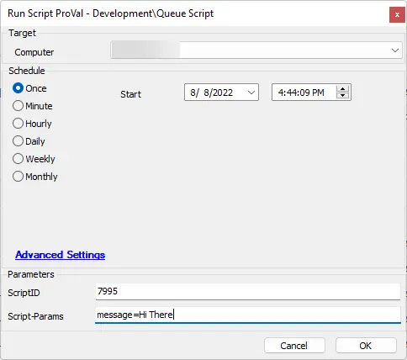Open the Advanced Settings link
This screenshot has width=407, height=360.
pyautogui.click(x=61, y=255)
